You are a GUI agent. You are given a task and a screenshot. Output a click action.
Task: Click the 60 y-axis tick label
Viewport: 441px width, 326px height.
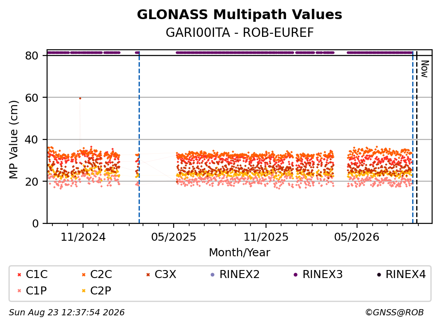pos(32,98)
